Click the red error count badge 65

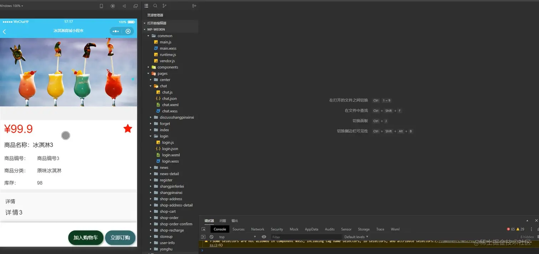(511, 229)
